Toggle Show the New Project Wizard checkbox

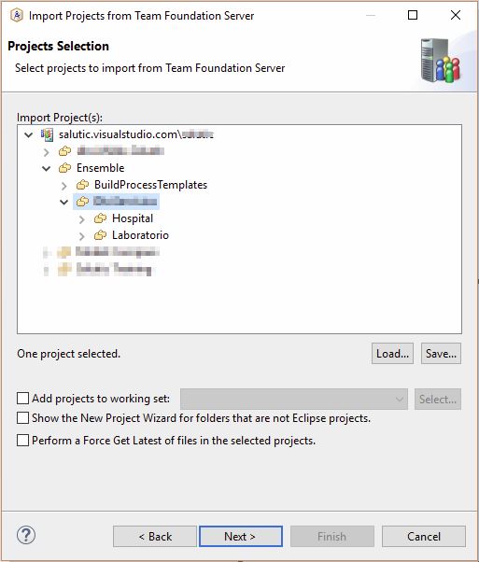point(23,418)
